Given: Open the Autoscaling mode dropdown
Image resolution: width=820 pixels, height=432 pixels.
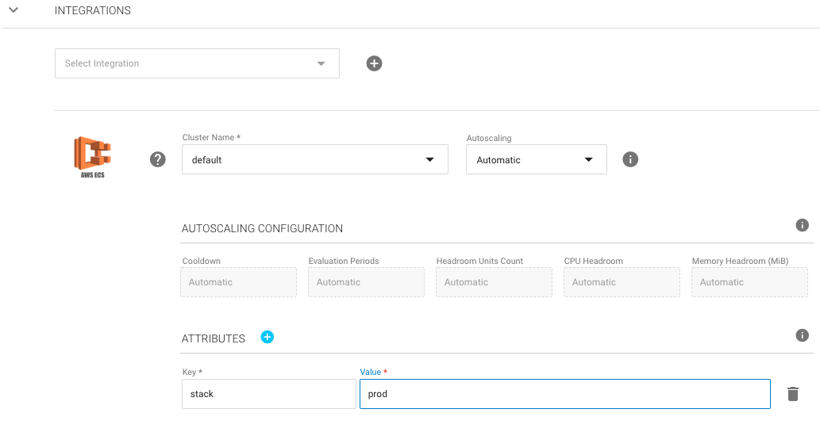Looking at the screenshot, I should pos(536,159).
